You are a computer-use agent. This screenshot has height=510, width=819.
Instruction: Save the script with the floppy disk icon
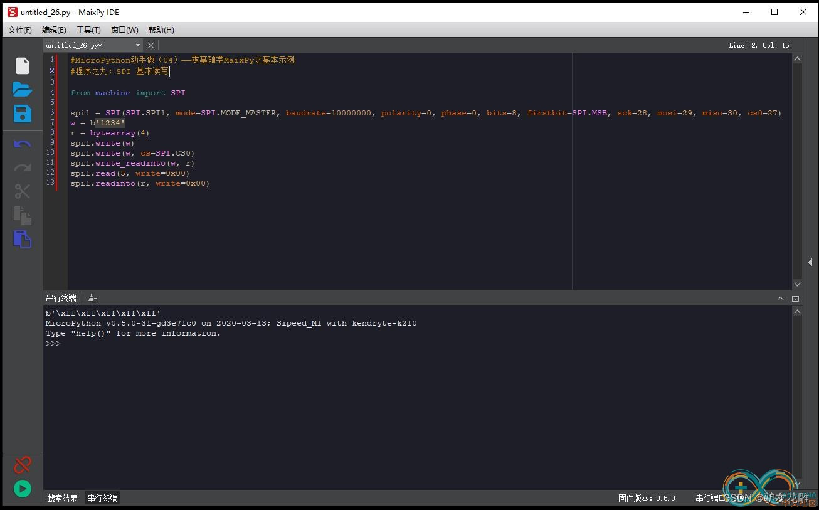23,114
